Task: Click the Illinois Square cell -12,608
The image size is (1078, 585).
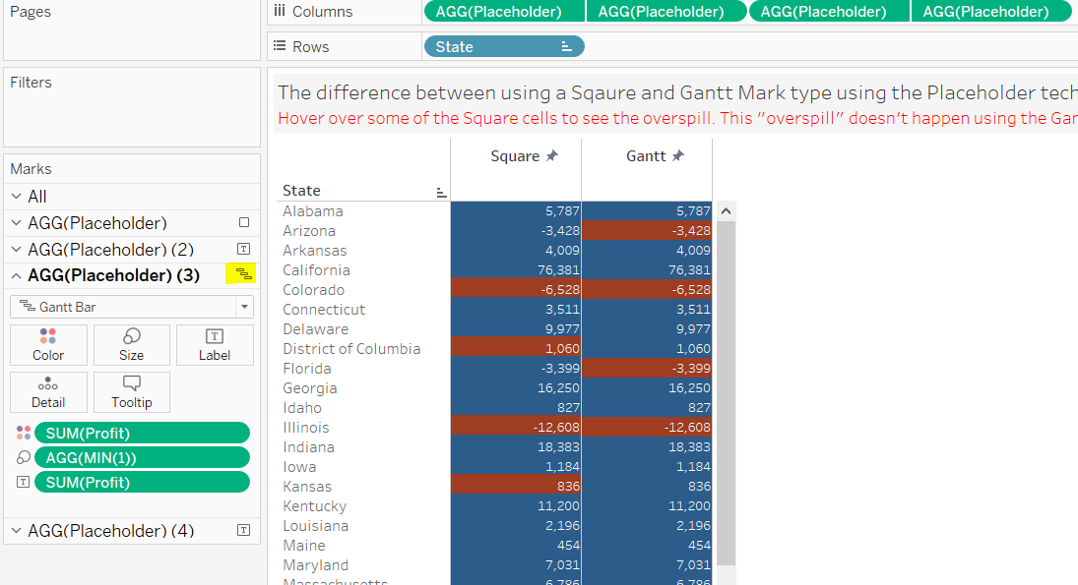Action: [x=516, y=427]
